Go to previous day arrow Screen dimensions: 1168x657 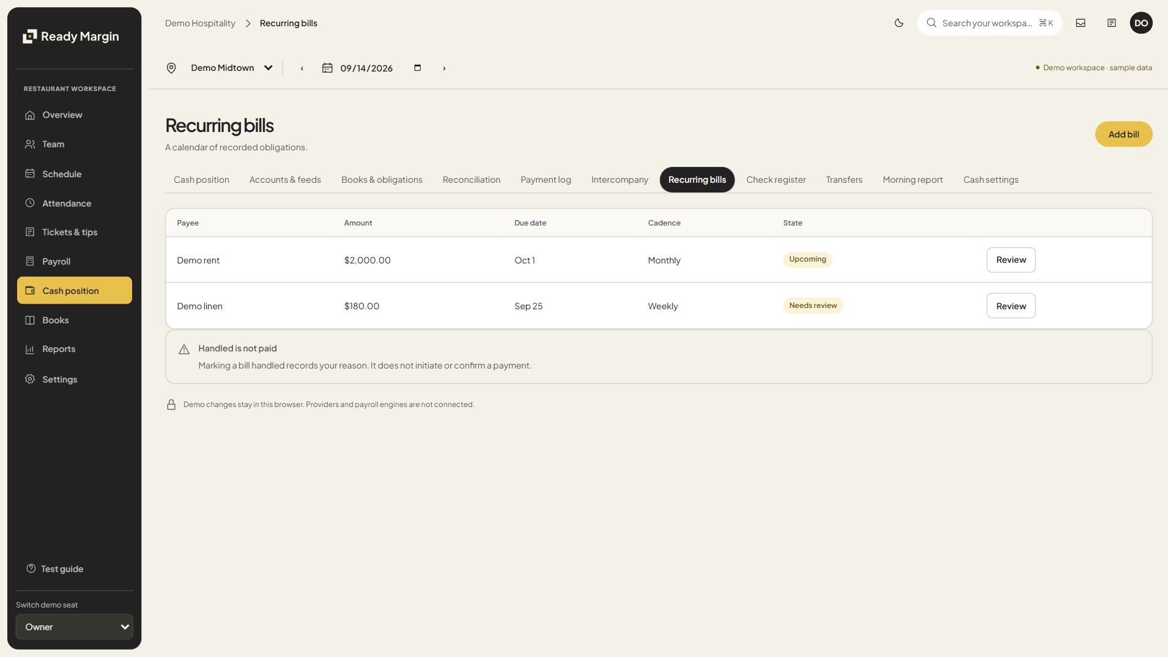(x=301, y=68)
